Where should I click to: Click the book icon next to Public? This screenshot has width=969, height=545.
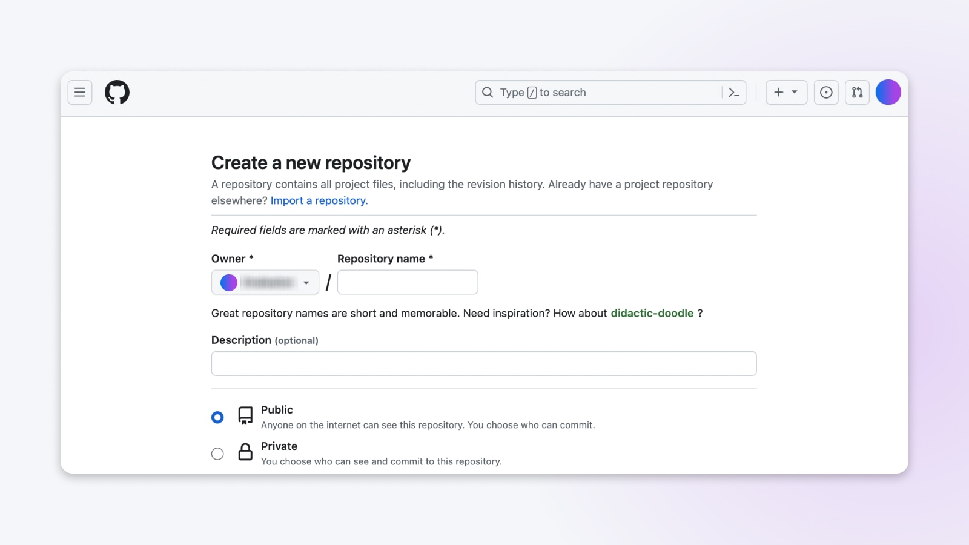pos(245,416)
